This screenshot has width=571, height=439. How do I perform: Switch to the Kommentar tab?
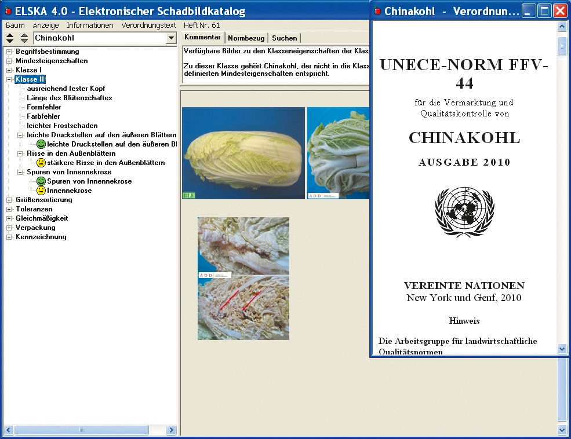[x=202, y=37]
